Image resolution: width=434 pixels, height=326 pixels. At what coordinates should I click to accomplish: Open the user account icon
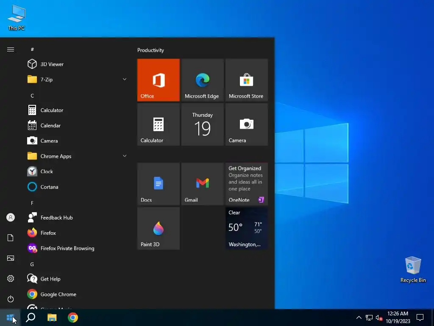click(x=11, y=217)
